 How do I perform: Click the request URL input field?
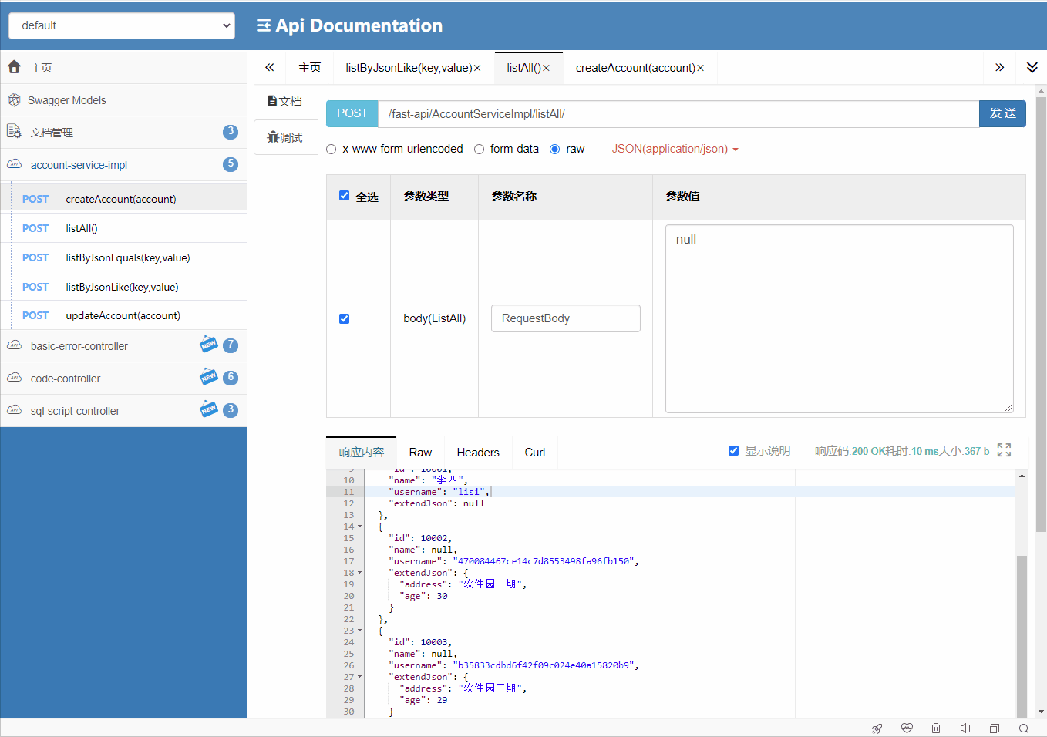678,113
